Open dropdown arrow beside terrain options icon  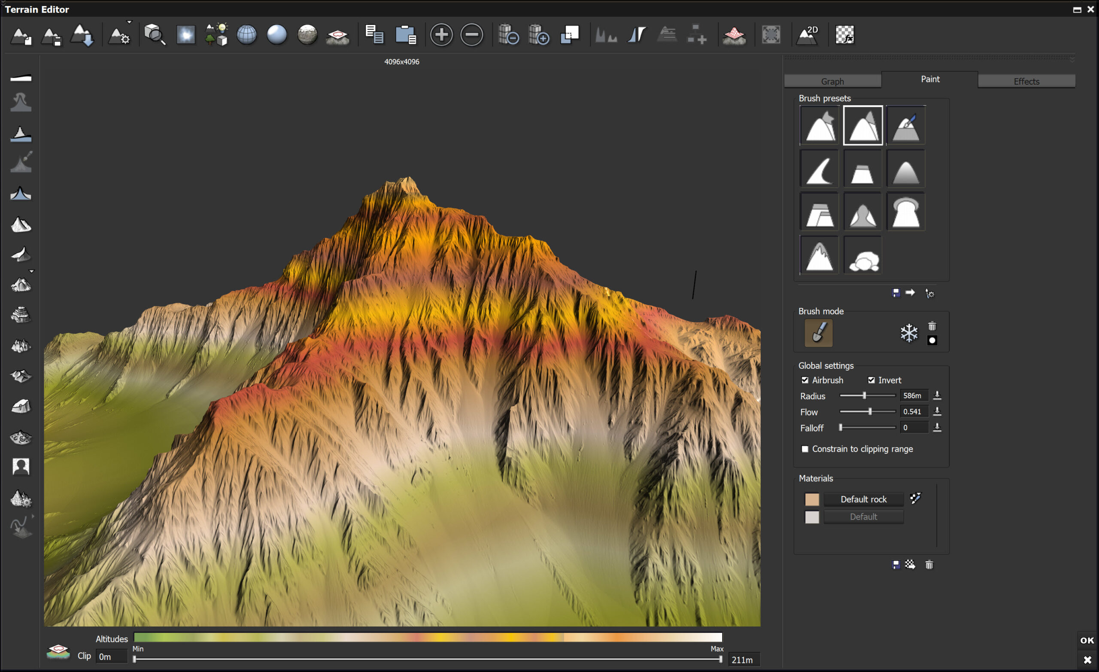(x=129, y=22)
